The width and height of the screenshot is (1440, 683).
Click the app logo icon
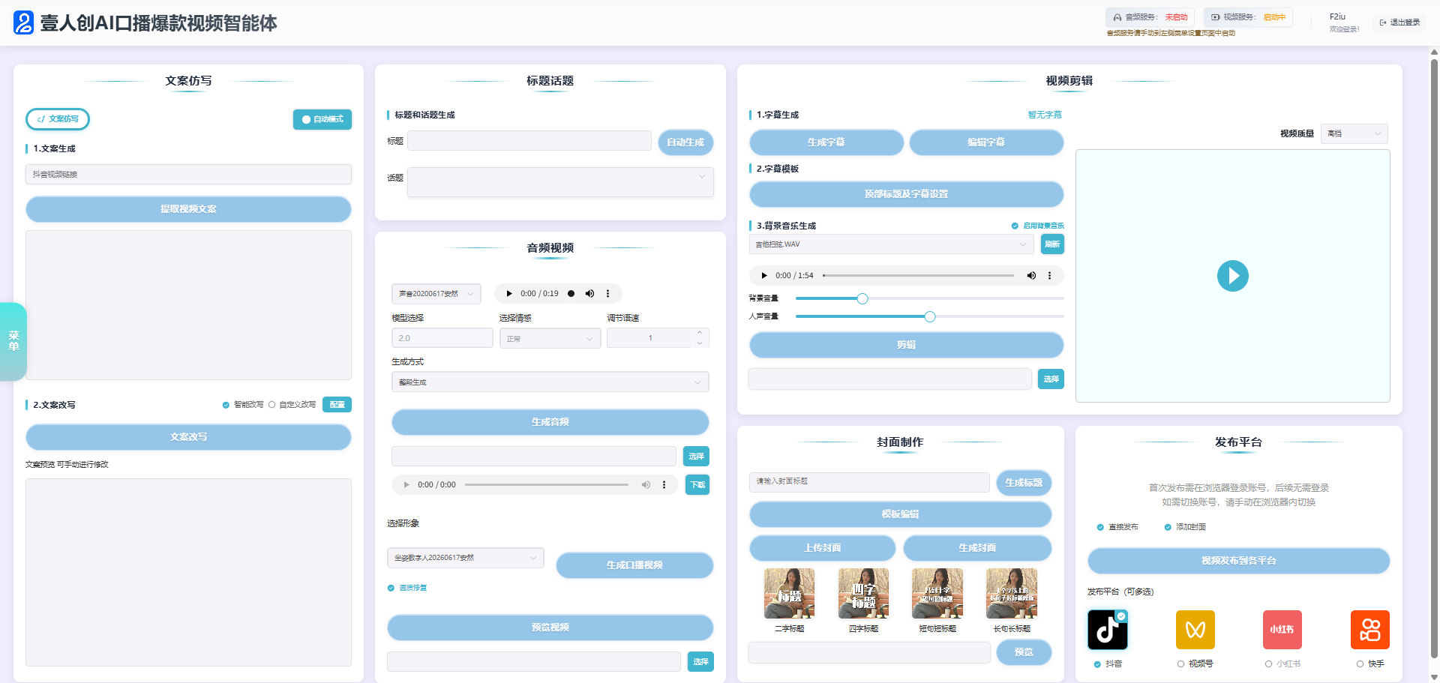tap(24, 22)
